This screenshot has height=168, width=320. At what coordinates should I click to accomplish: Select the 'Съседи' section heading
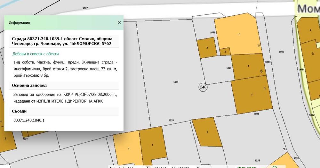click(x=19, y=111)
